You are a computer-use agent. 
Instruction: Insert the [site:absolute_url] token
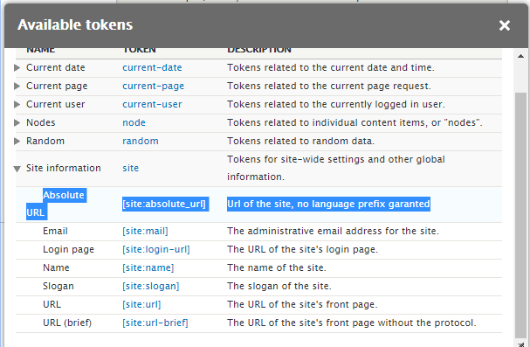click(x=164, y=204)
